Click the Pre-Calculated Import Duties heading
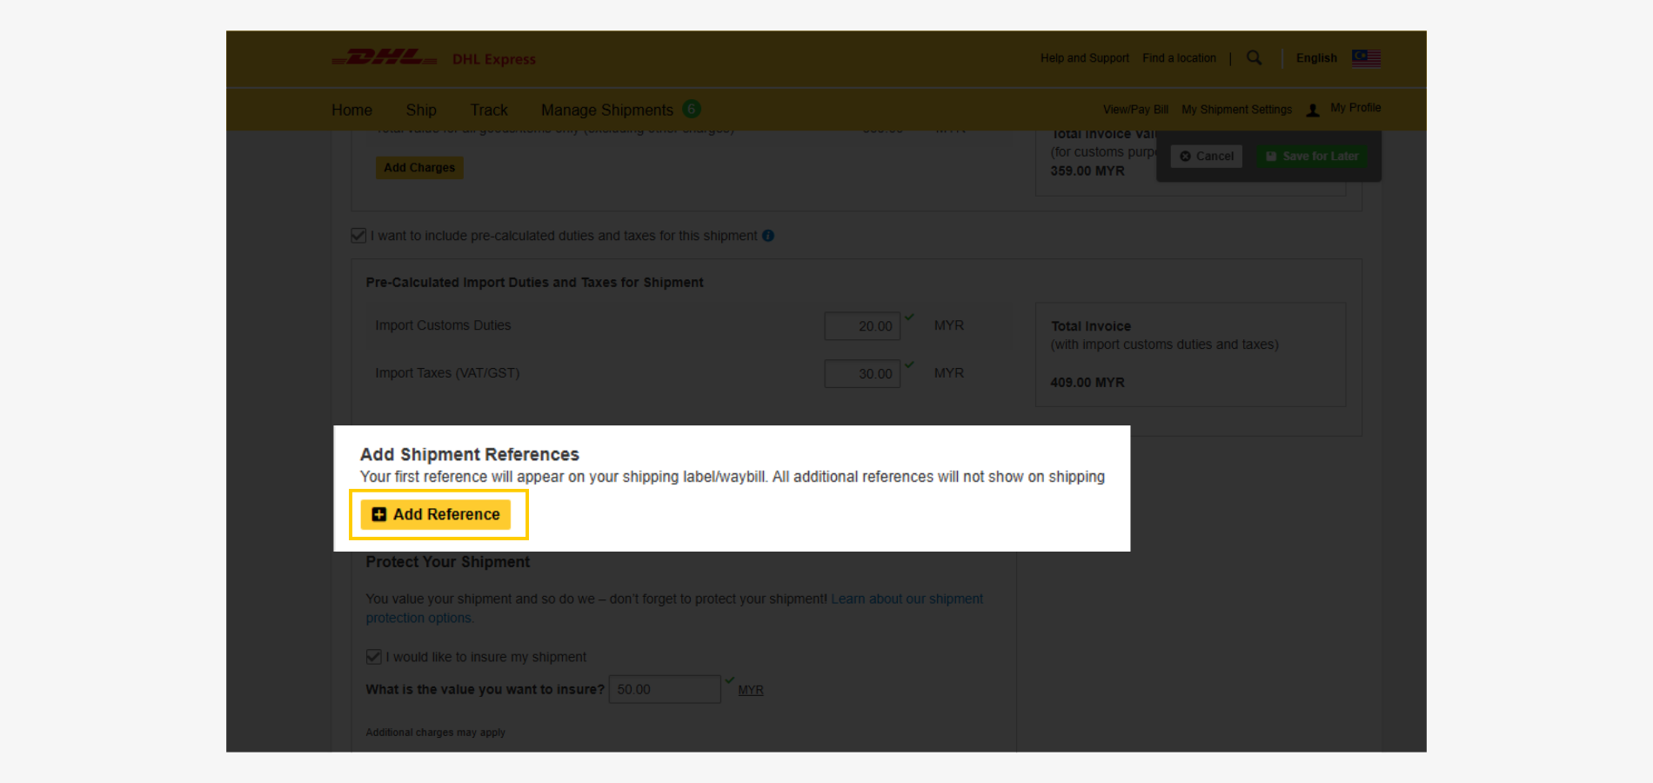The width and height of the screenshot is (1653, 783). click(x=535, y=283)
